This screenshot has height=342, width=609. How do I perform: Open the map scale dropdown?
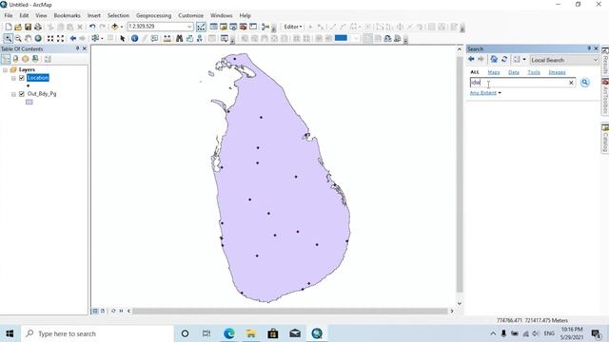(189, 27)
